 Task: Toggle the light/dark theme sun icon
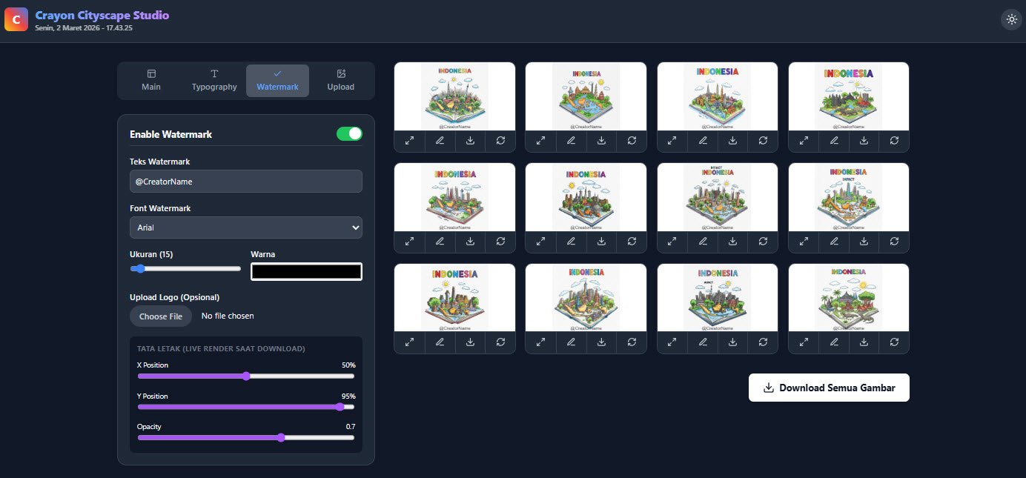coord(1012,19)
